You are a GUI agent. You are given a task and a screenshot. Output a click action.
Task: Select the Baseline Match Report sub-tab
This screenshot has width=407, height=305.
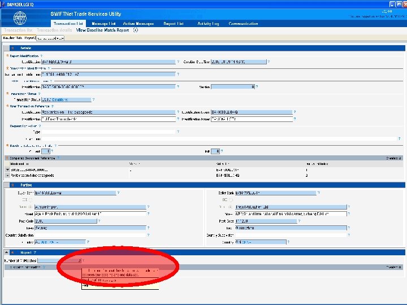coord(19,38)
